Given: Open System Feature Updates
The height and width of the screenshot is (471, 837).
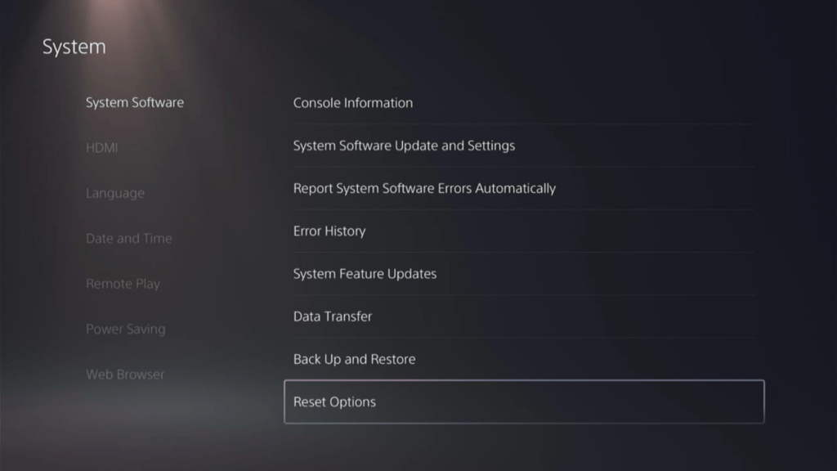Looking at the screenshot, I should pos(365,273).
